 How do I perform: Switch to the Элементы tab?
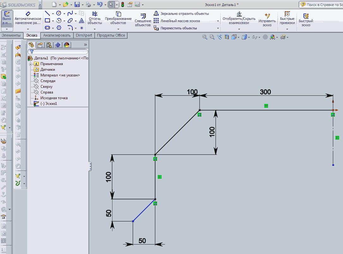pos(11,35)
